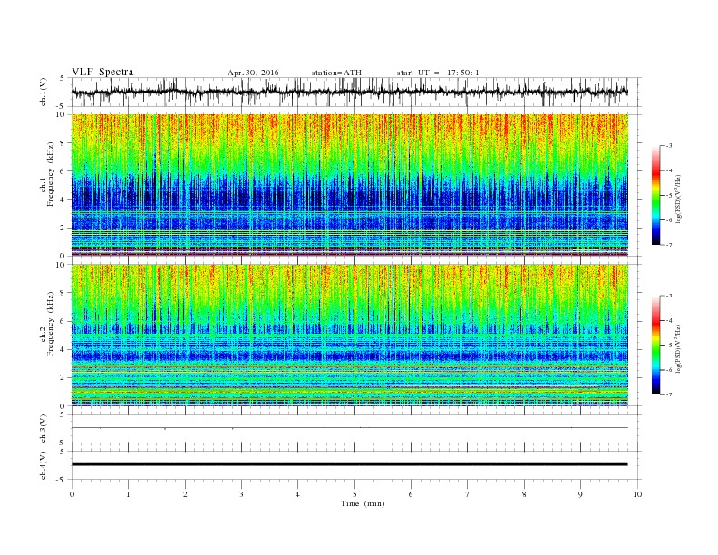The image size is (718, 555).
Task: Click time axis tick label '4'
Action: click(297, 494)
